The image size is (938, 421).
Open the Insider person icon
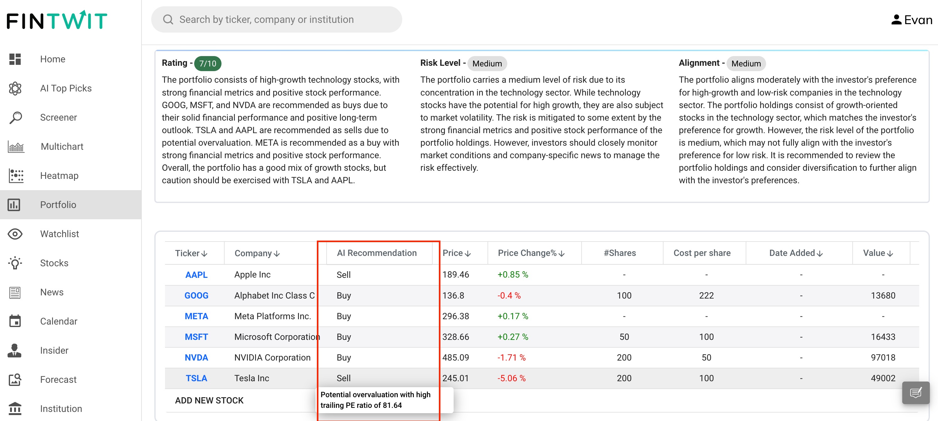click(x=14, y=351)
